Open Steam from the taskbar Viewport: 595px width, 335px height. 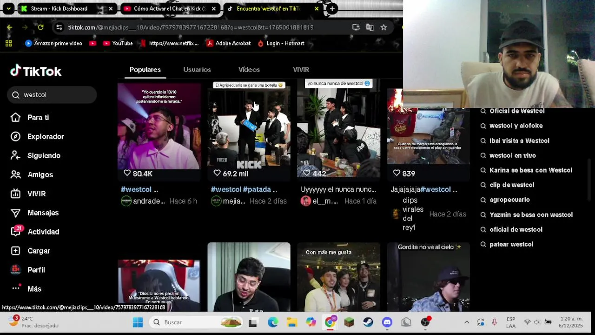tap(368, 322)
